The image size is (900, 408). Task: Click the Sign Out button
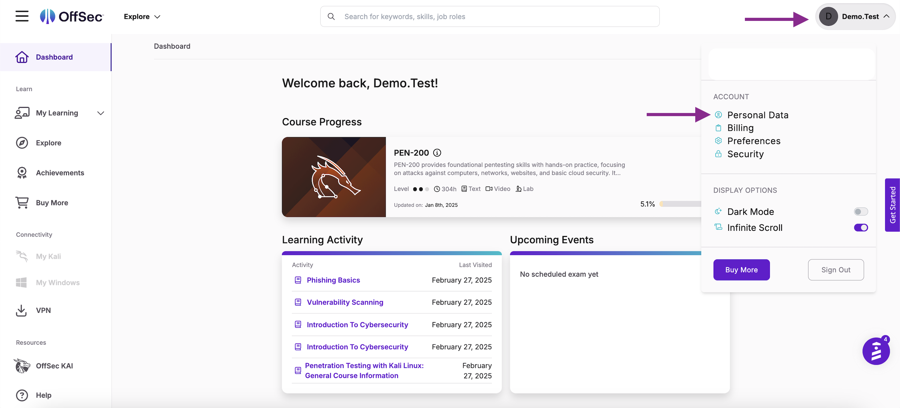(836, 270)
